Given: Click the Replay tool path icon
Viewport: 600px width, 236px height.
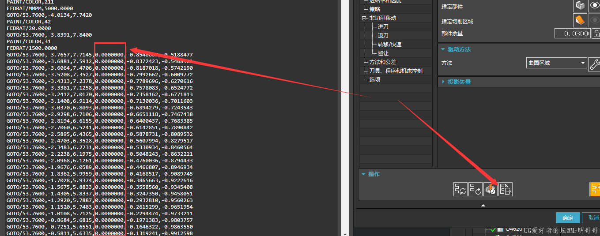Looking at the screenshot, I should (475, 189).
